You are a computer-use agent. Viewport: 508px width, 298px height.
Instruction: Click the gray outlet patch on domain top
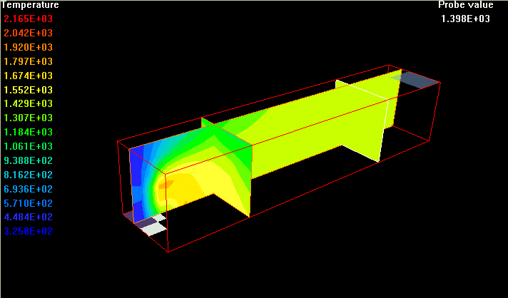[x=417, y=81]
